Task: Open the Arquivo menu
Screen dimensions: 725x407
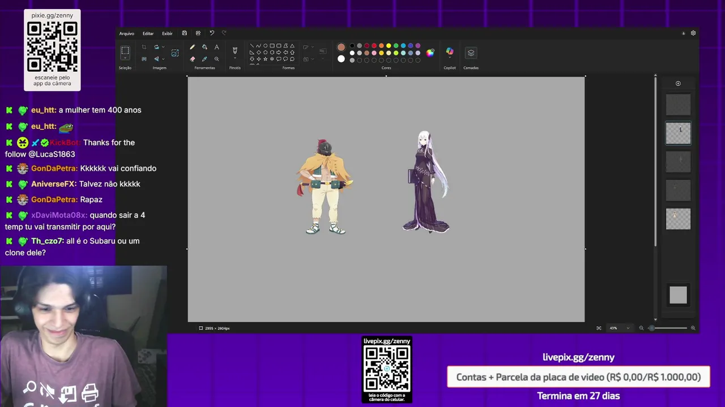Action: [126, 33]
